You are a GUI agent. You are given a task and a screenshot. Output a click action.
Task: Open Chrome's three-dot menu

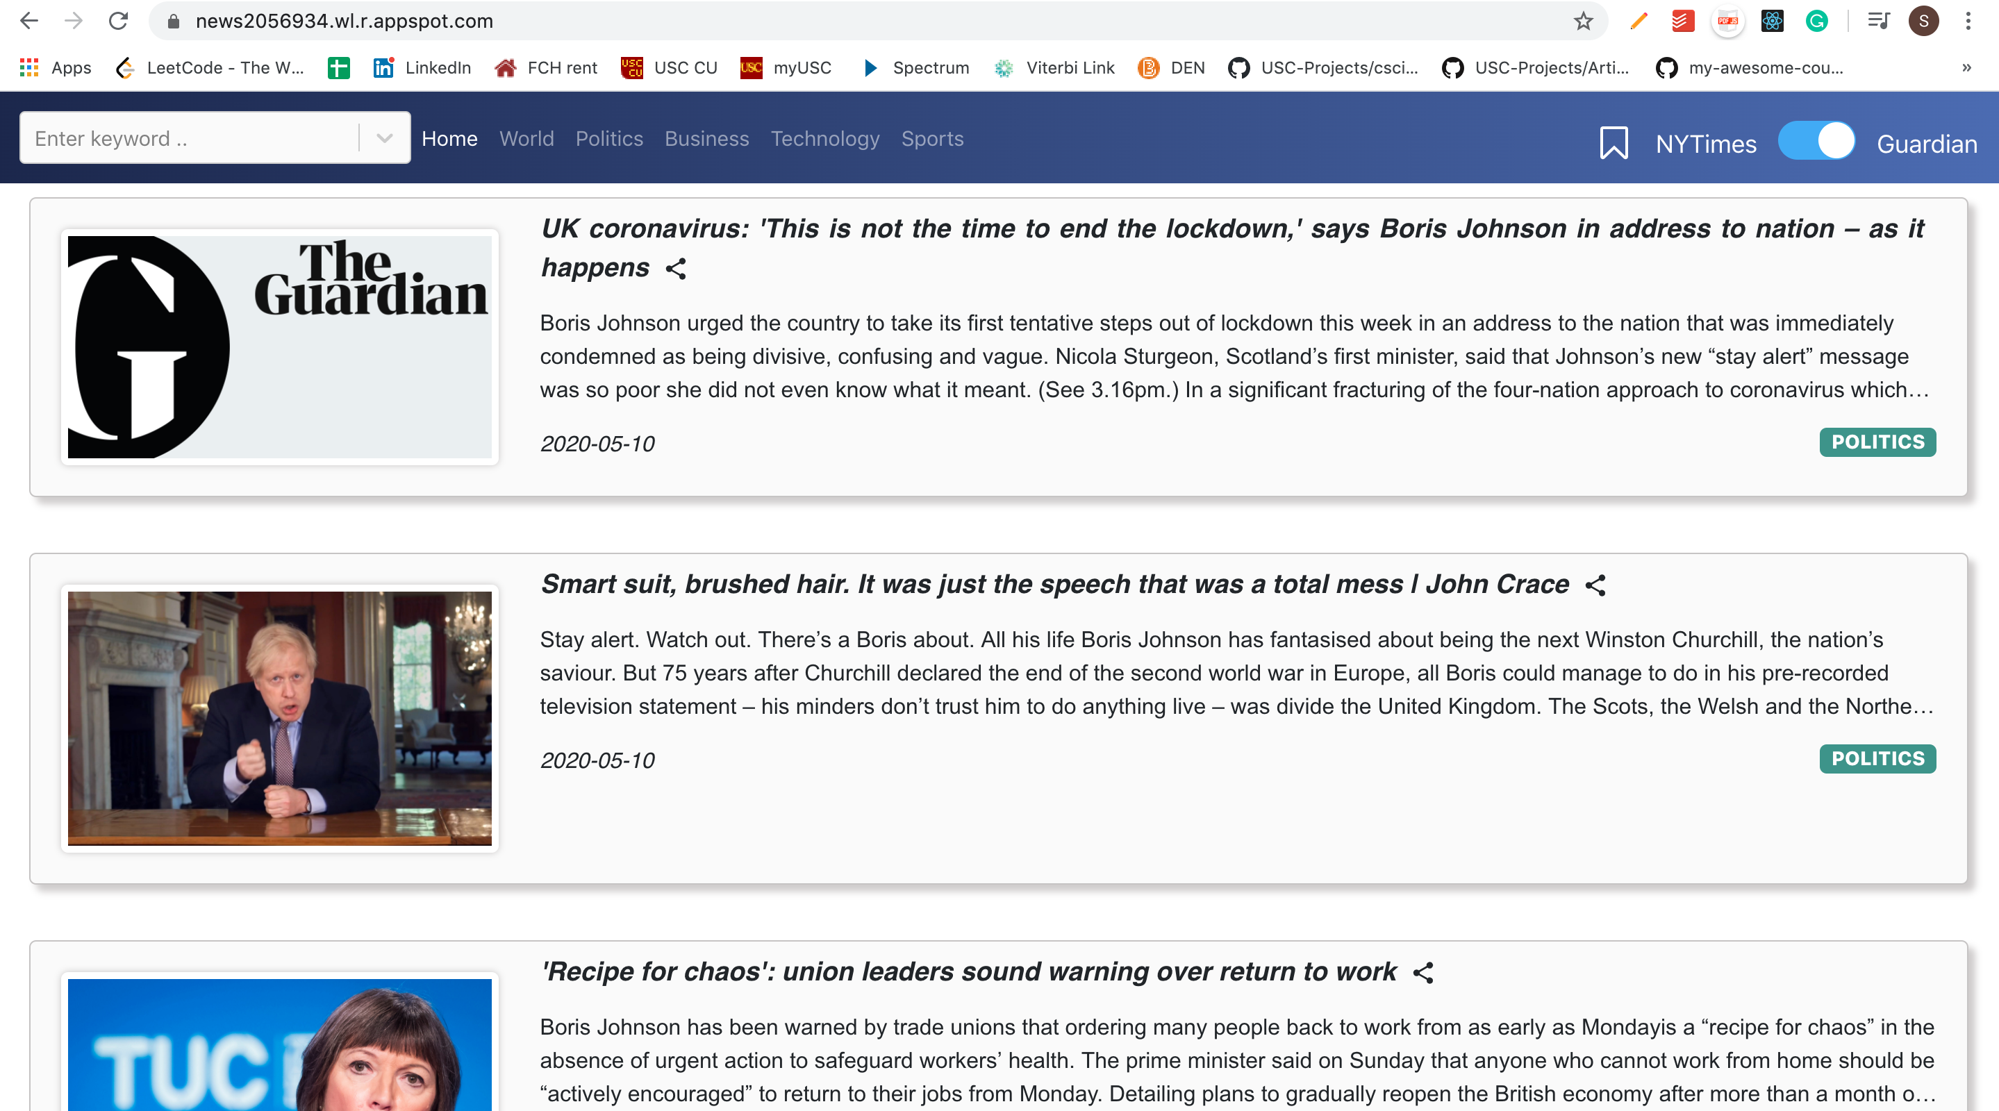click(x=1968, y=21)
